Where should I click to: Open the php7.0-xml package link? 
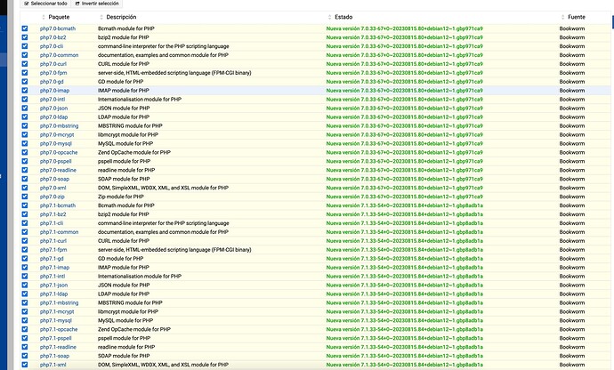[x=53, y=188]
